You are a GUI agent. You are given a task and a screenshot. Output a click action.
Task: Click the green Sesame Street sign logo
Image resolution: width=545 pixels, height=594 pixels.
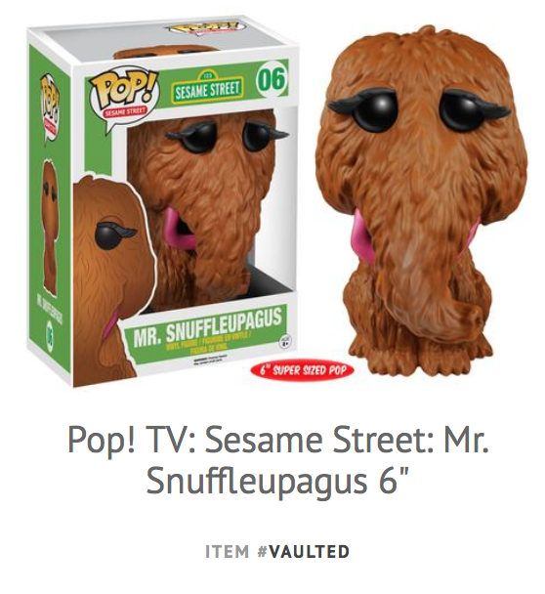pos(207,89)
